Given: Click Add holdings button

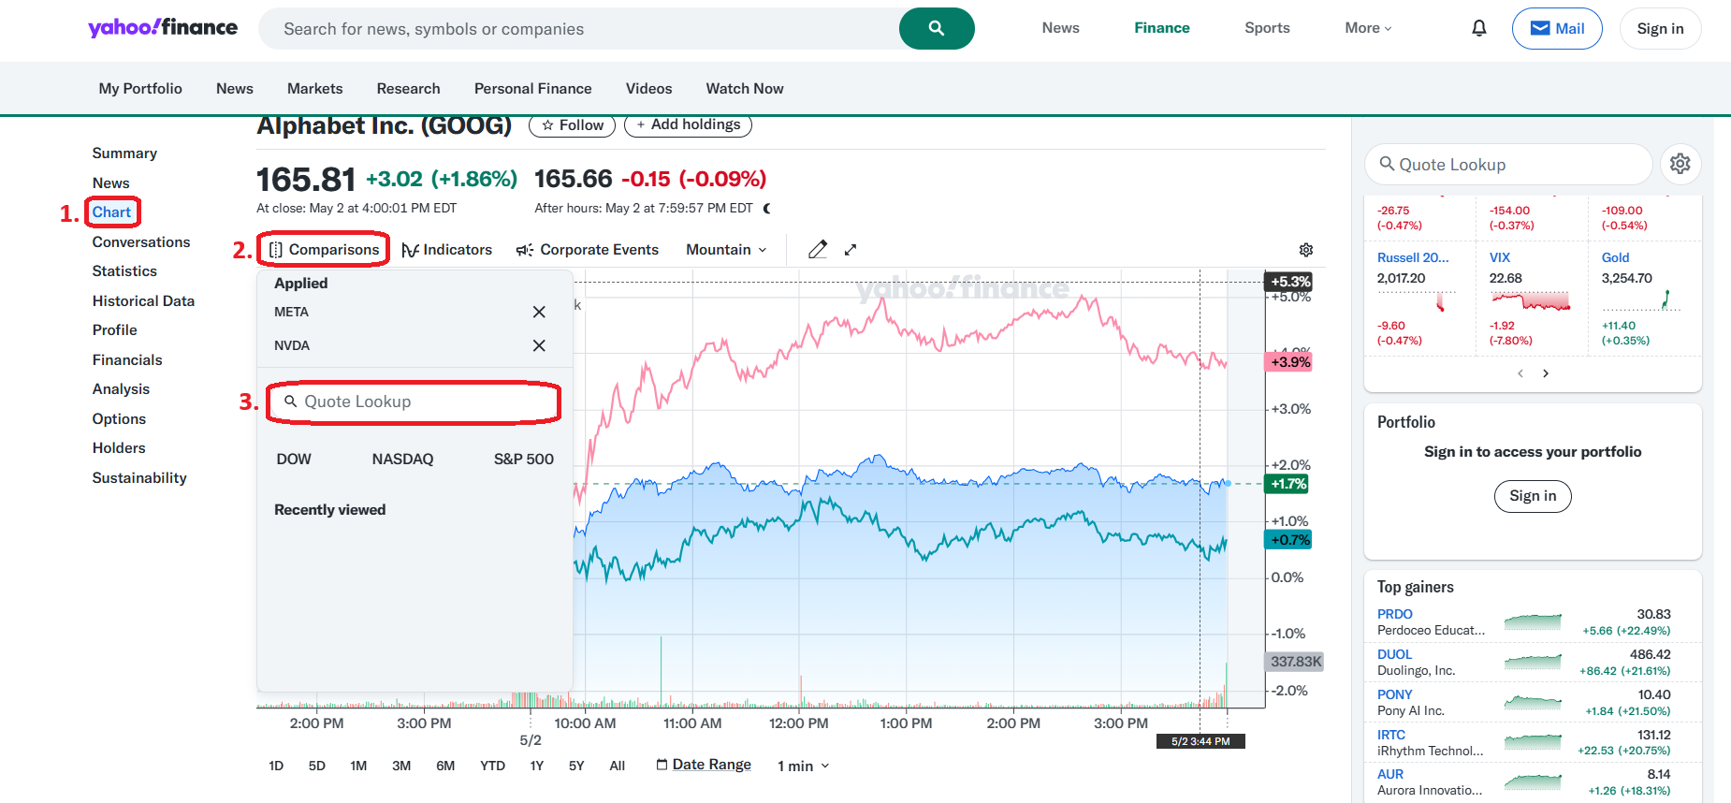Looking at the screenshot, I should pos(688,124).
